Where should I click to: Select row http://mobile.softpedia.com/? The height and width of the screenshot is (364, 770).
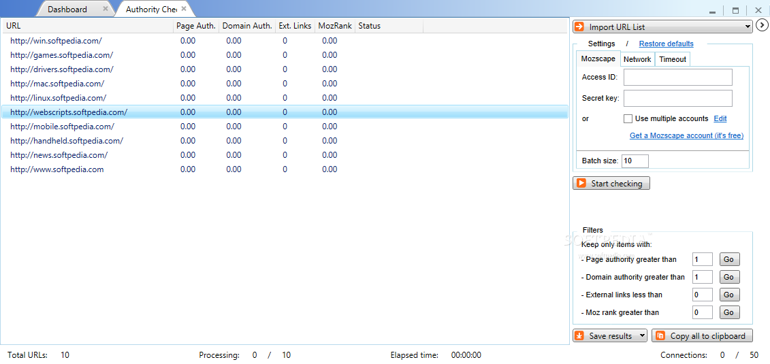[285, 126]
